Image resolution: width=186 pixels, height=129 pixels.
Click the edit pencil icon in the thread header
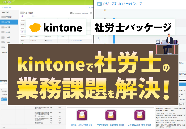91,13
